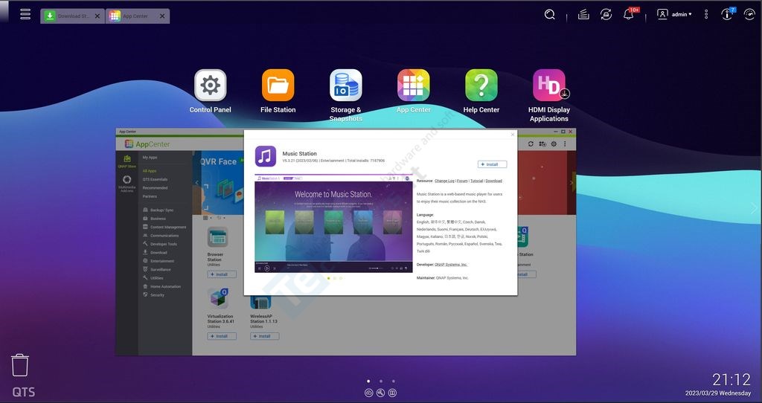The width and height of the screenshot is (762, 403).
Task: Select Partners category
Action: coord(150,196)
